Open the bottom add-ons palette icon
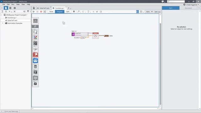 [35, 84]
